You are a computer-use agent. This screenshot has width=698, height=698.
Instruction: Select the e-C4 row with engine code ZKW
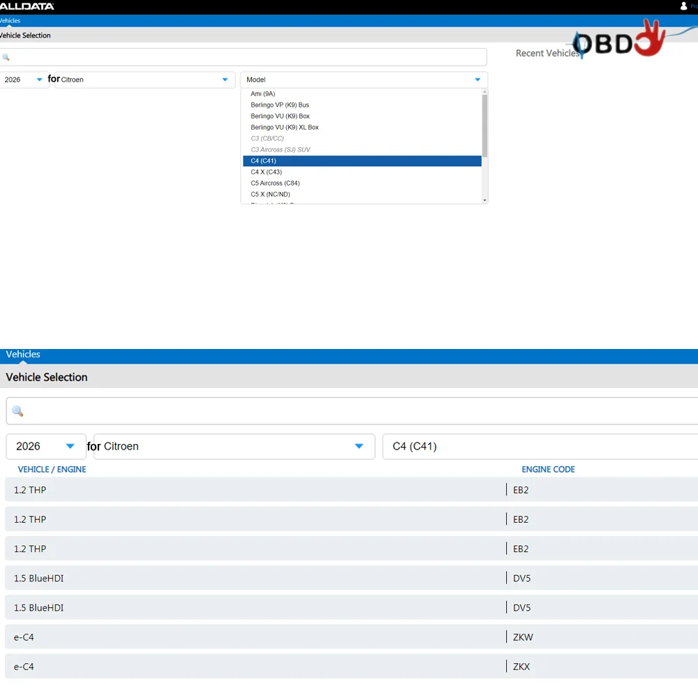349,637
